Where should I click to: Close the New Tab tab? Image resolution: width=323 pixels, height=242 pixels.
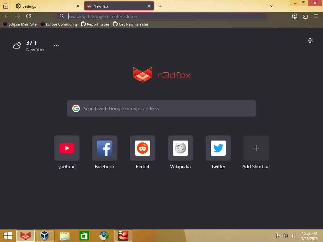[x=149, y=6]
